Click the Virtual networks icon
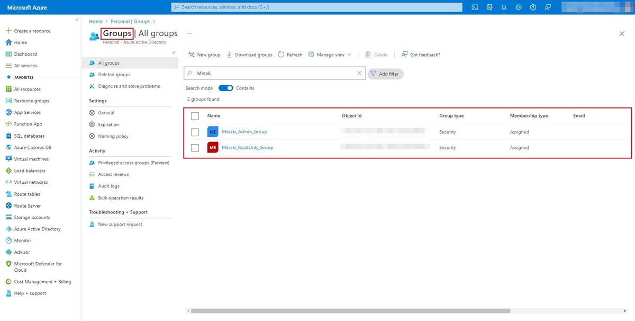635x321 pixels. coord(8,182)
